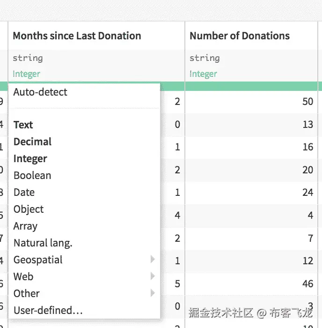Choose Natural lang. meaning
Image resolution: width=322 pixels, height=328 pixels.
43,243
